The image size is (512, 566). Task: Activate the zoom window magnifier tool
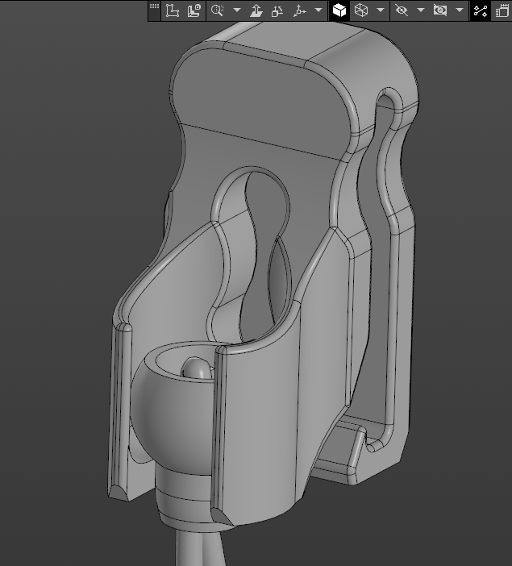tap(218, 10)
